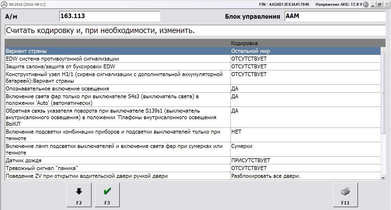Click ОТСУТСТВУЕТ value for 'Конструктивный узел H3/1' row
391x210 pixels.
coord(249,74)
